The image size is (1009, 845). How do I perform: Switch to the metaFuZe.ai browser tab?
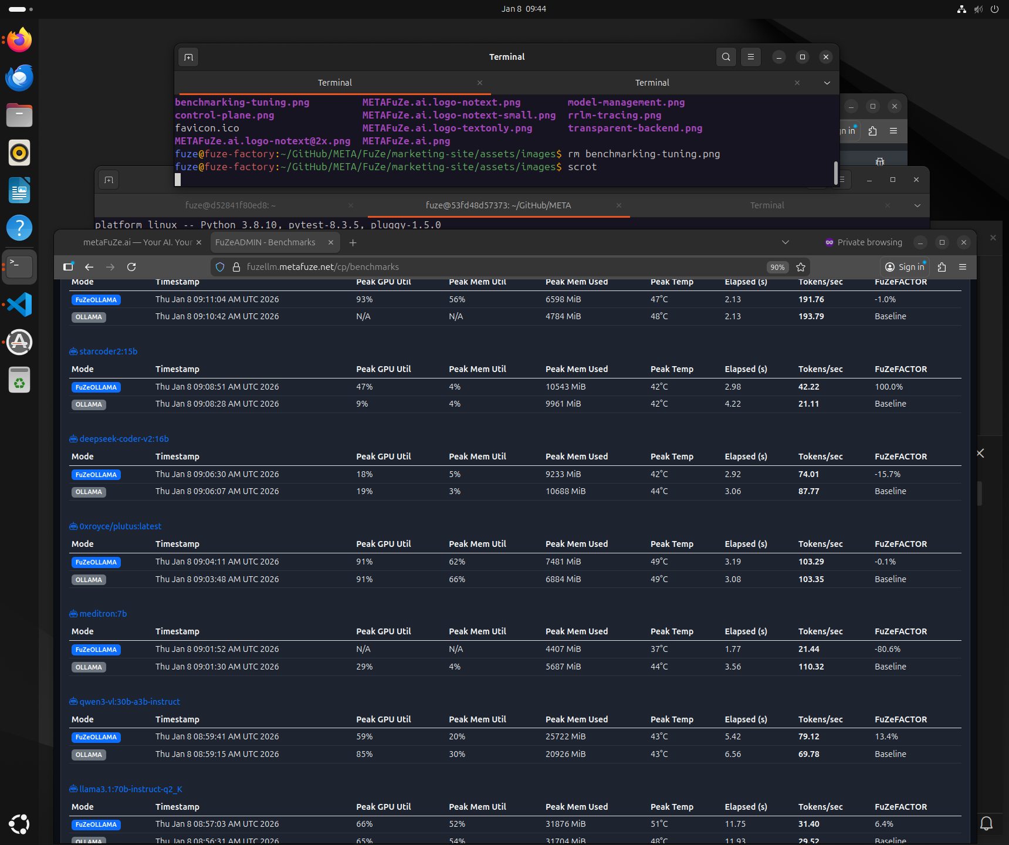pyautogui.click(x=134, y=242)
